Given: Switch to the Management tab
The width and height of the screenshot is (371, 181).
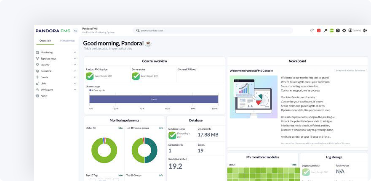Looking at the screenshot, I should [67, 41].
